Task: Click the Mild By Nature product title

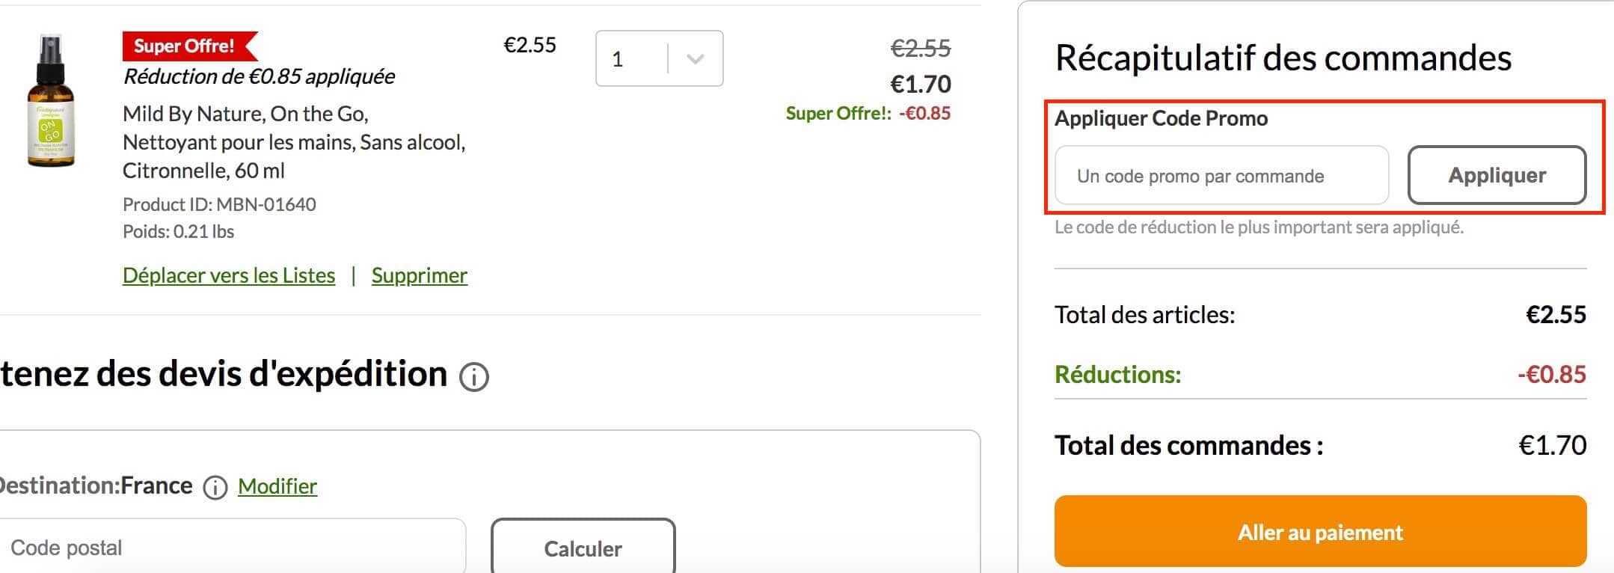Action: (x=294, y=142)
